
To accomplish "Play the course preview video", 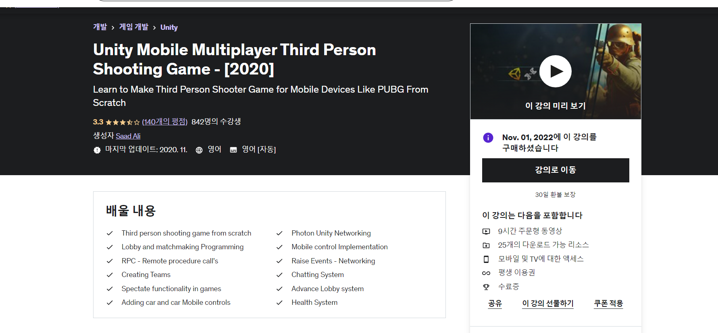I will [x=555, y=71].
